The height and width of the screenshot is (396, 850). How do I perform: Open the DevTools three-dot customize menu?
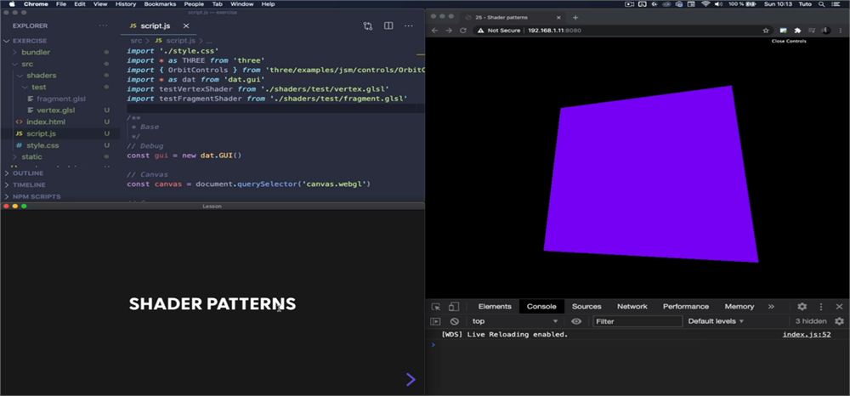click(x=821, y=307)
